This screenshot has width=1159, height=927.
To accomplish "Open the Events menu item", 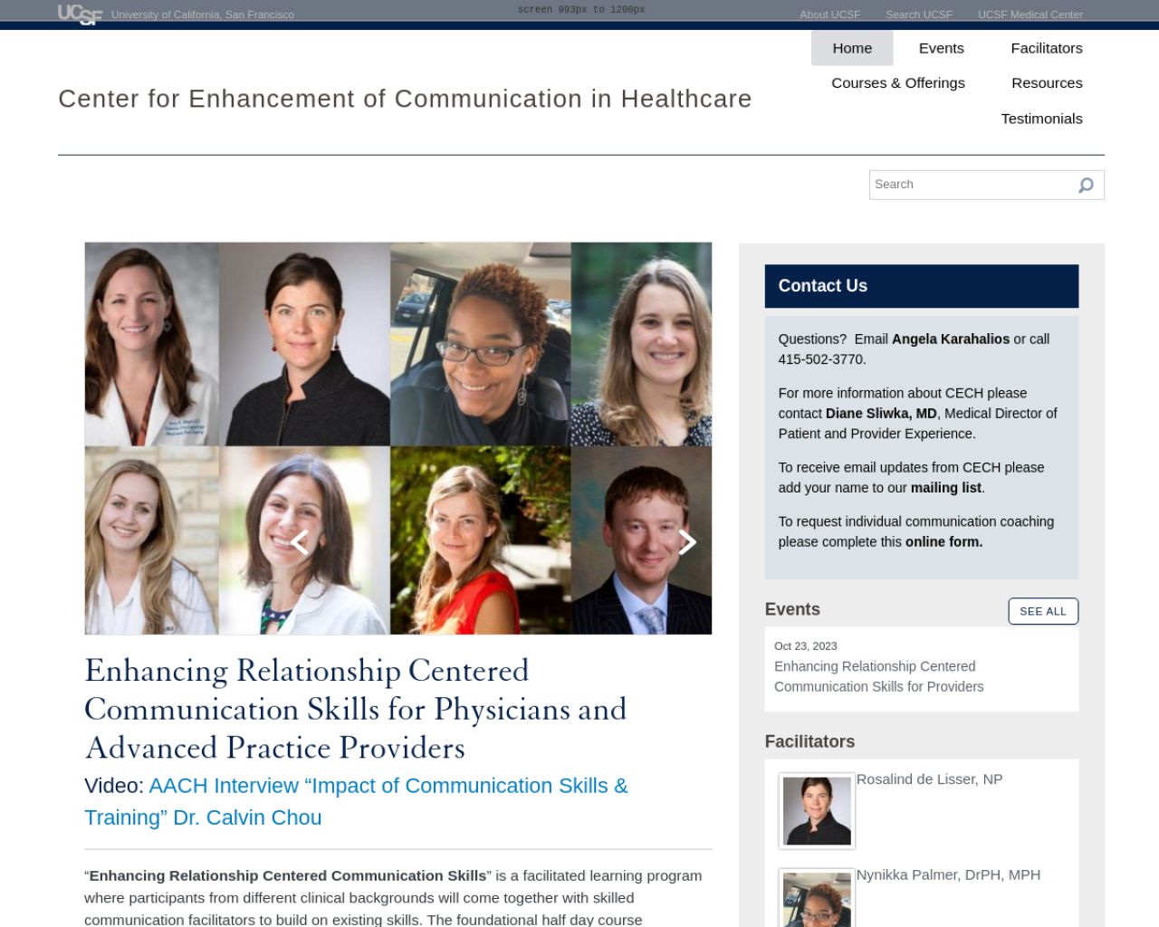I will (941, 48).
